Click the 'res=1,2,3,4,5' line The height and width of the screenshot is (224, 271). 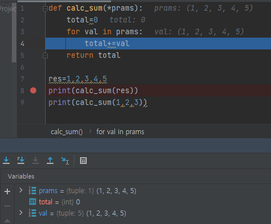pyautogui.click(x=78, y=79)
